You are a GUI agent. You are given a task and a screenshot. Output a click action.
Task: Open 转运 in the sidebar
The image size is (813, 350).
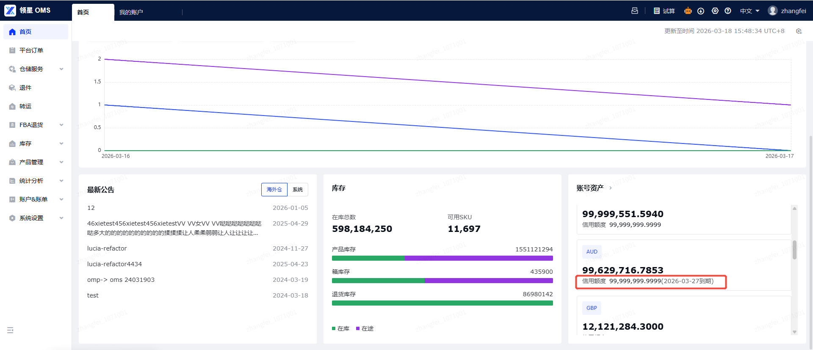click(36, 106)
